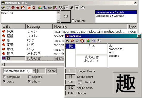Viewport: 142px width, 98px height.
Task: Uncheck the compound checkbox
Action: (x=4, y=77)
